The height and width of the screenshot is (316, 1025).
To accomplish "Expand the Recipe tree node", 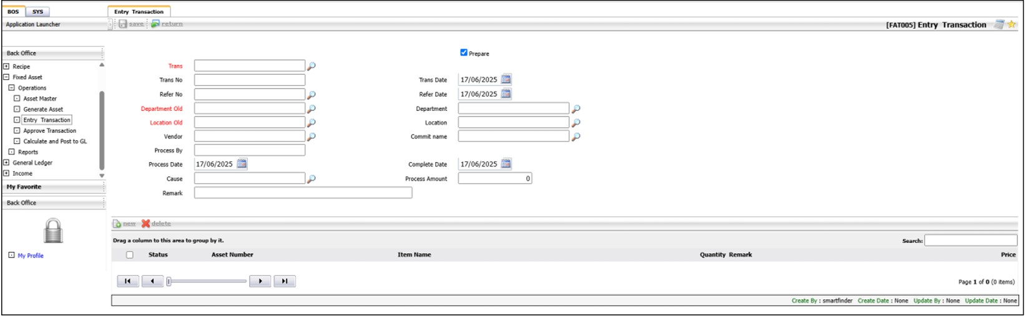I will (x=6, y=67).
